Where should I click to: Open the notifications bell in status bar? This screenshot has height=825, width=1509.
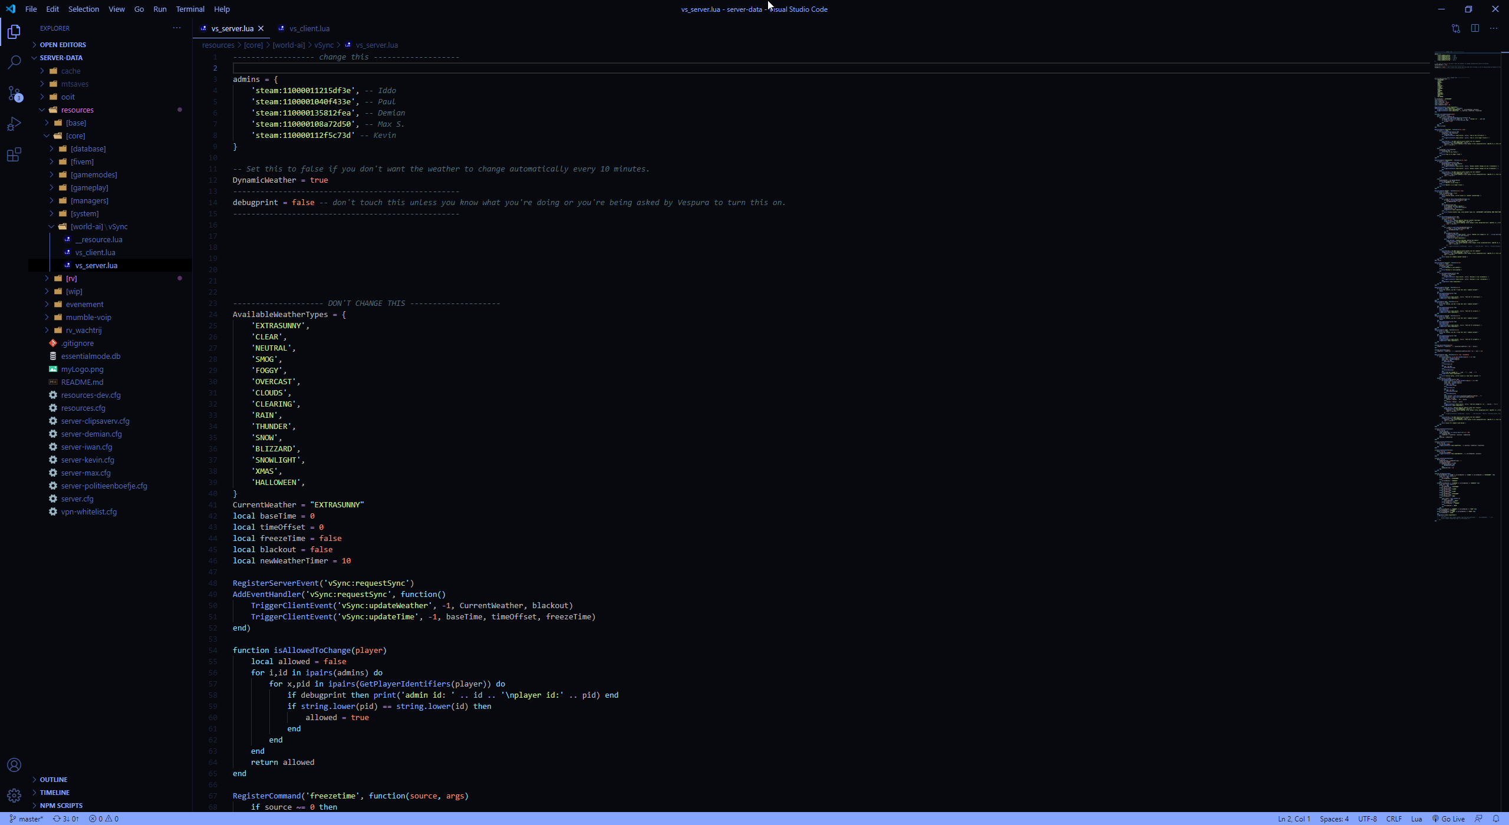1495,819
